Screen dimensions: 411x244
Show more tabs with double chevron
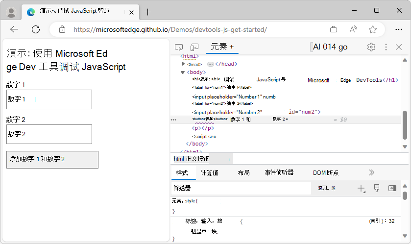[x=371, y=172]
